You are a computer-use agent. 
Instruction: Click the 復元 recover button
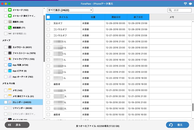pos(177,125)
